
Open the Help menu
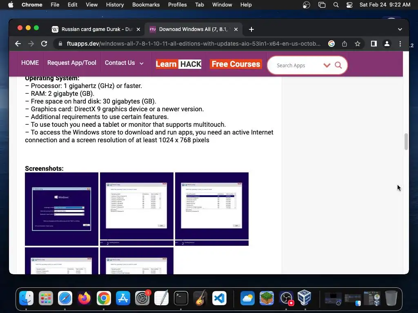(x=246, y=5)
